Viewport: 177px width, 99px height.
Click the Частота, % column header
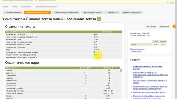coord(108,68)
